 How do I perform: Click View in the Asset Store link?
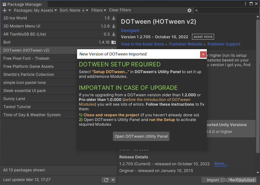142,44
